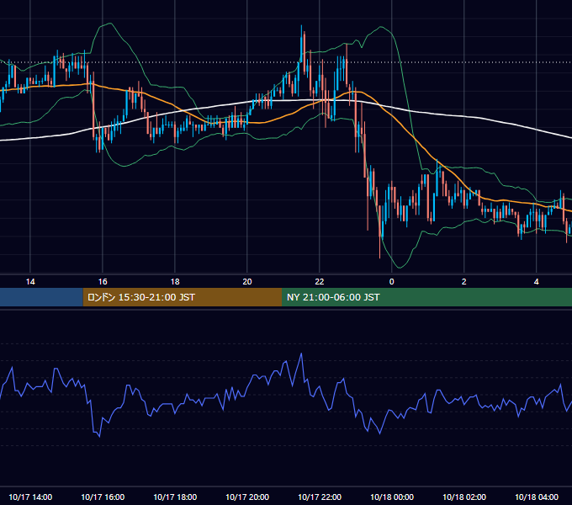Viewport: 572px width, 505px height.
Task: Click the 14 hour axis label
Action: (30, 282)
